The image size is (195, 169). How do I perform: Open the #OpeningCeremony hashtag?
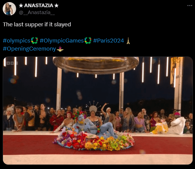click(29, 49)
